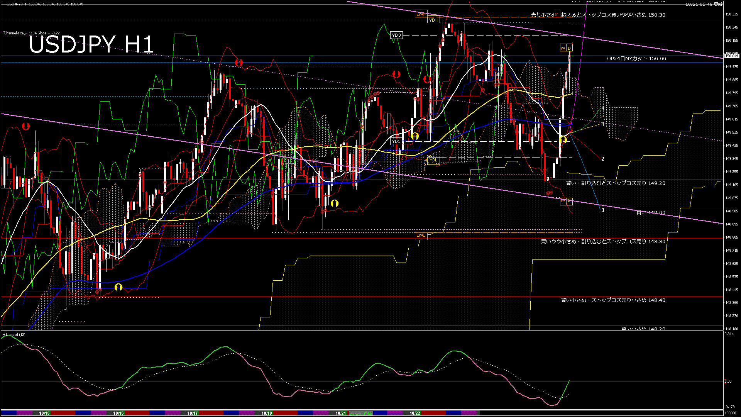The height and width of the screenshot is (417, 741).
Task: Click the 149.705 price axis label
Action: point(732,106)
